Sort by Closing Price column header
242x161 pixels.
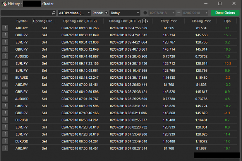(201, 21)
